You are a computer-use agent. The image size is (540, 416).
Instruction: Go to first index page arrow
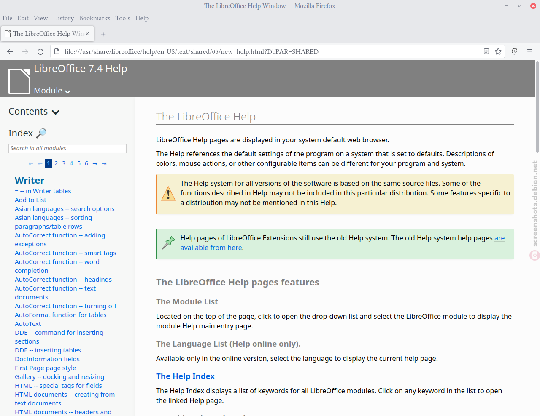click(x=31, y=163)
